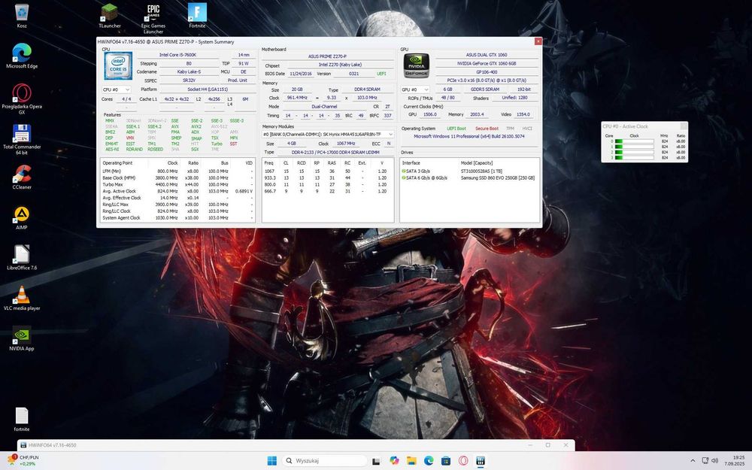Open the VLC media player shortcut
Screen dimensions: 752x470
tap(22, 297)
